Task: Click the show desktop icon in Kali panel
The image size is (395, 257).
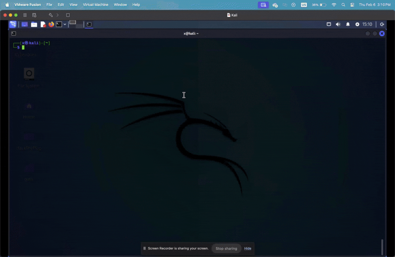Action: pos(24,24)
